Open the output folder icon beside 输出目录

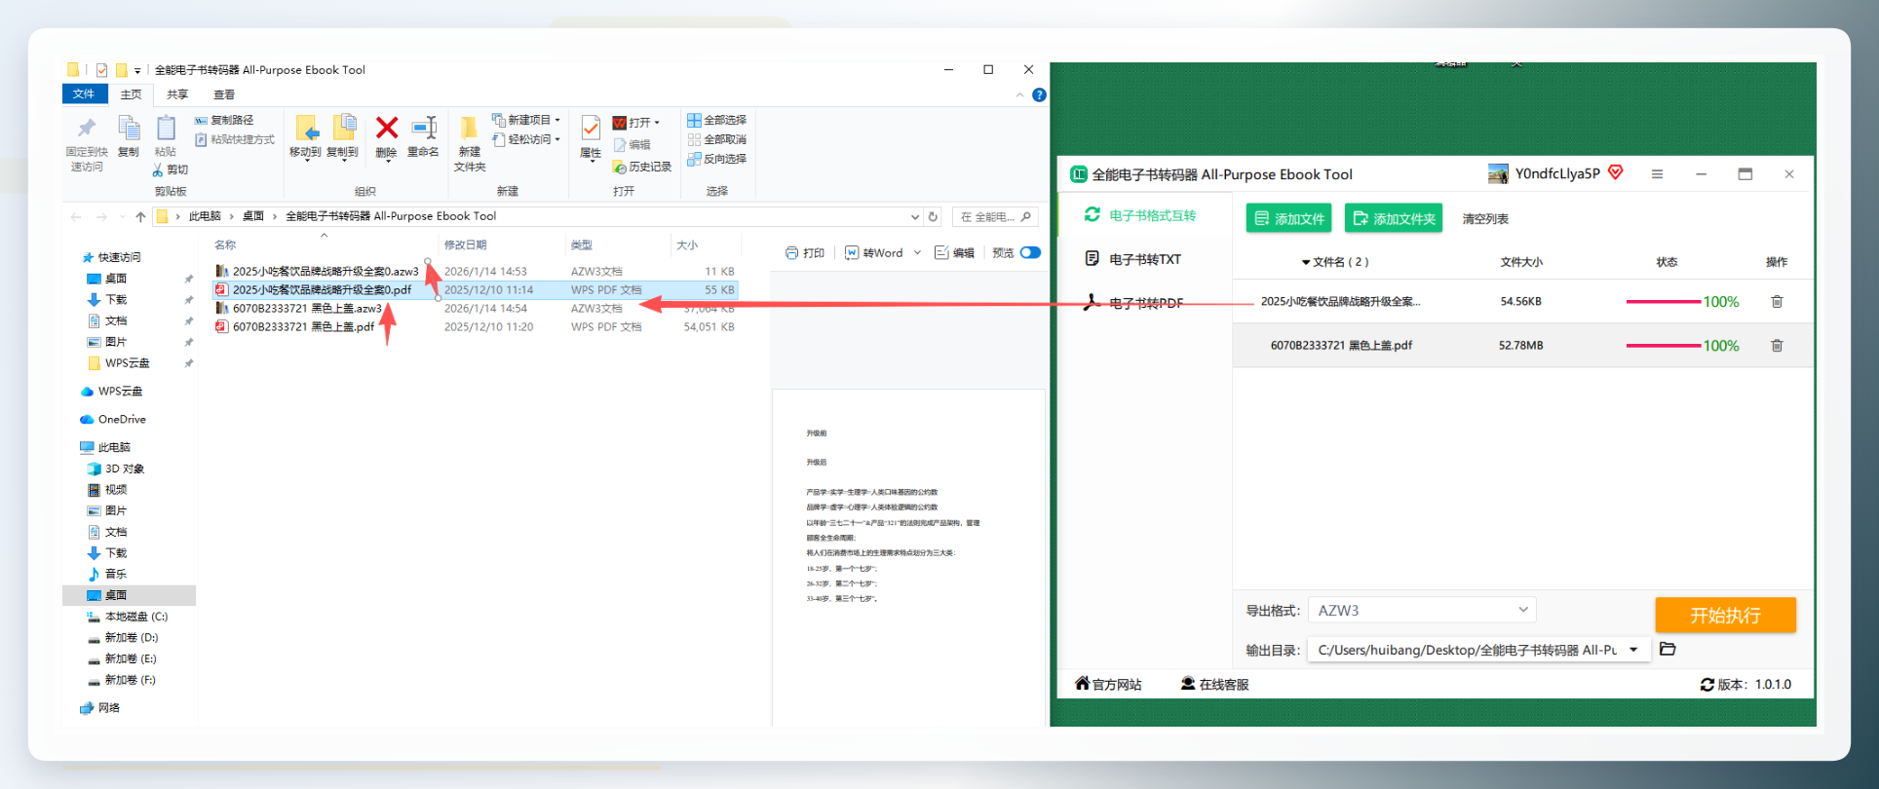click(x=1668, y=649)
